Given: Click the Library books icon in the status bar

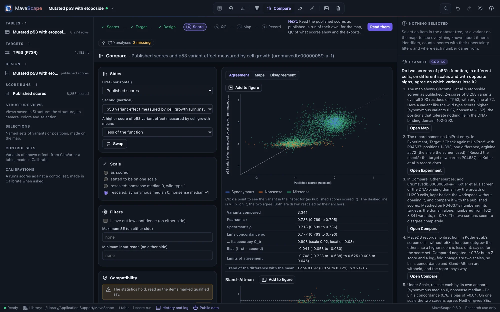Looking at the screenshot, I should [x=25, y=308].
